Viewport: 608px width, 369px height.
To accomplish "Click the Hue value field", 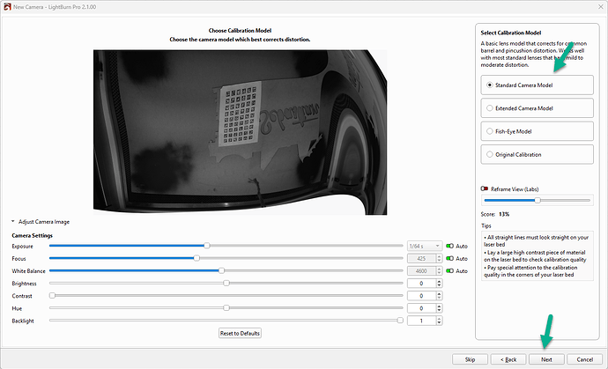I will click(421, 308).
